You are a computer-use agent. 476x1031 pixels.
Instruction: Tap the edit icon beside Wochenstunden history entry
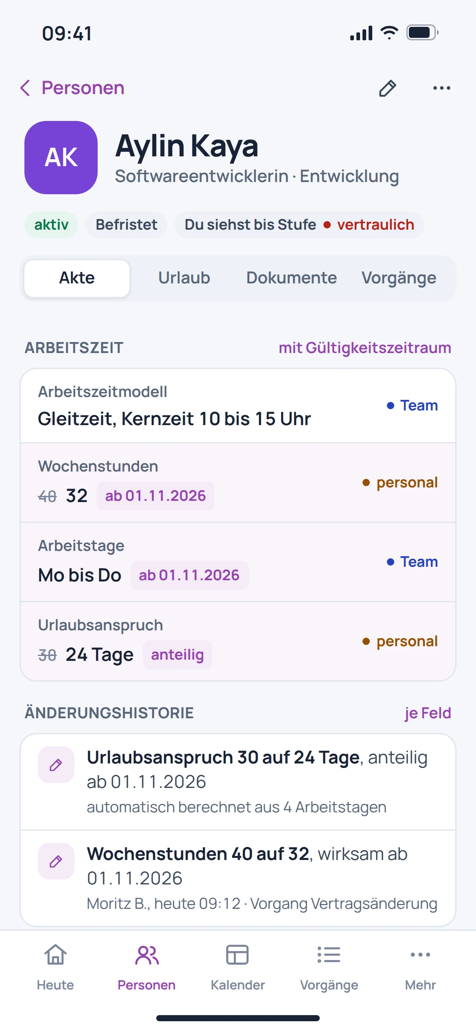pos(56,861)
